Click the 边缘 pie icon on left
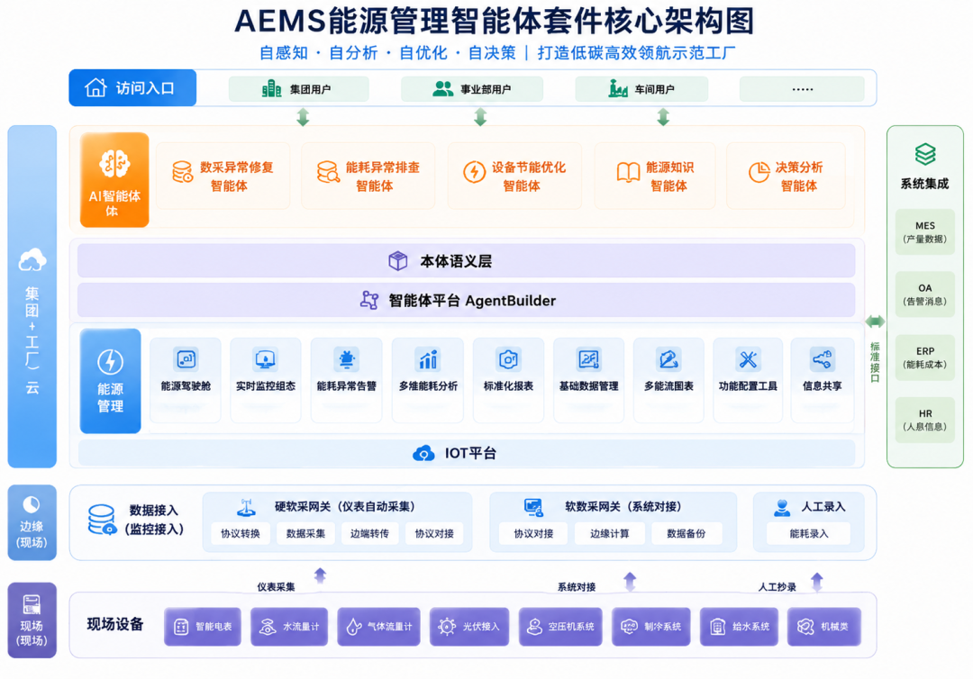This screenshot has width=973, height=679. pyautogui.click(x=31, y=504)
